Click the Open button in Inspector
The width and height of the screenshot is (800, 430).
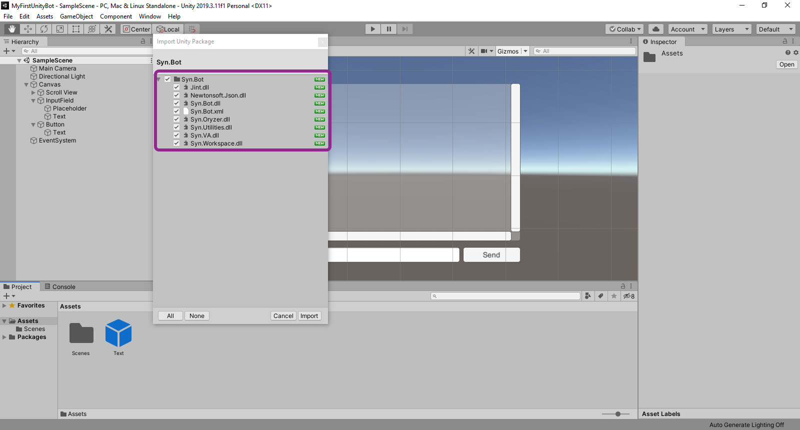[x=786, y=64]
